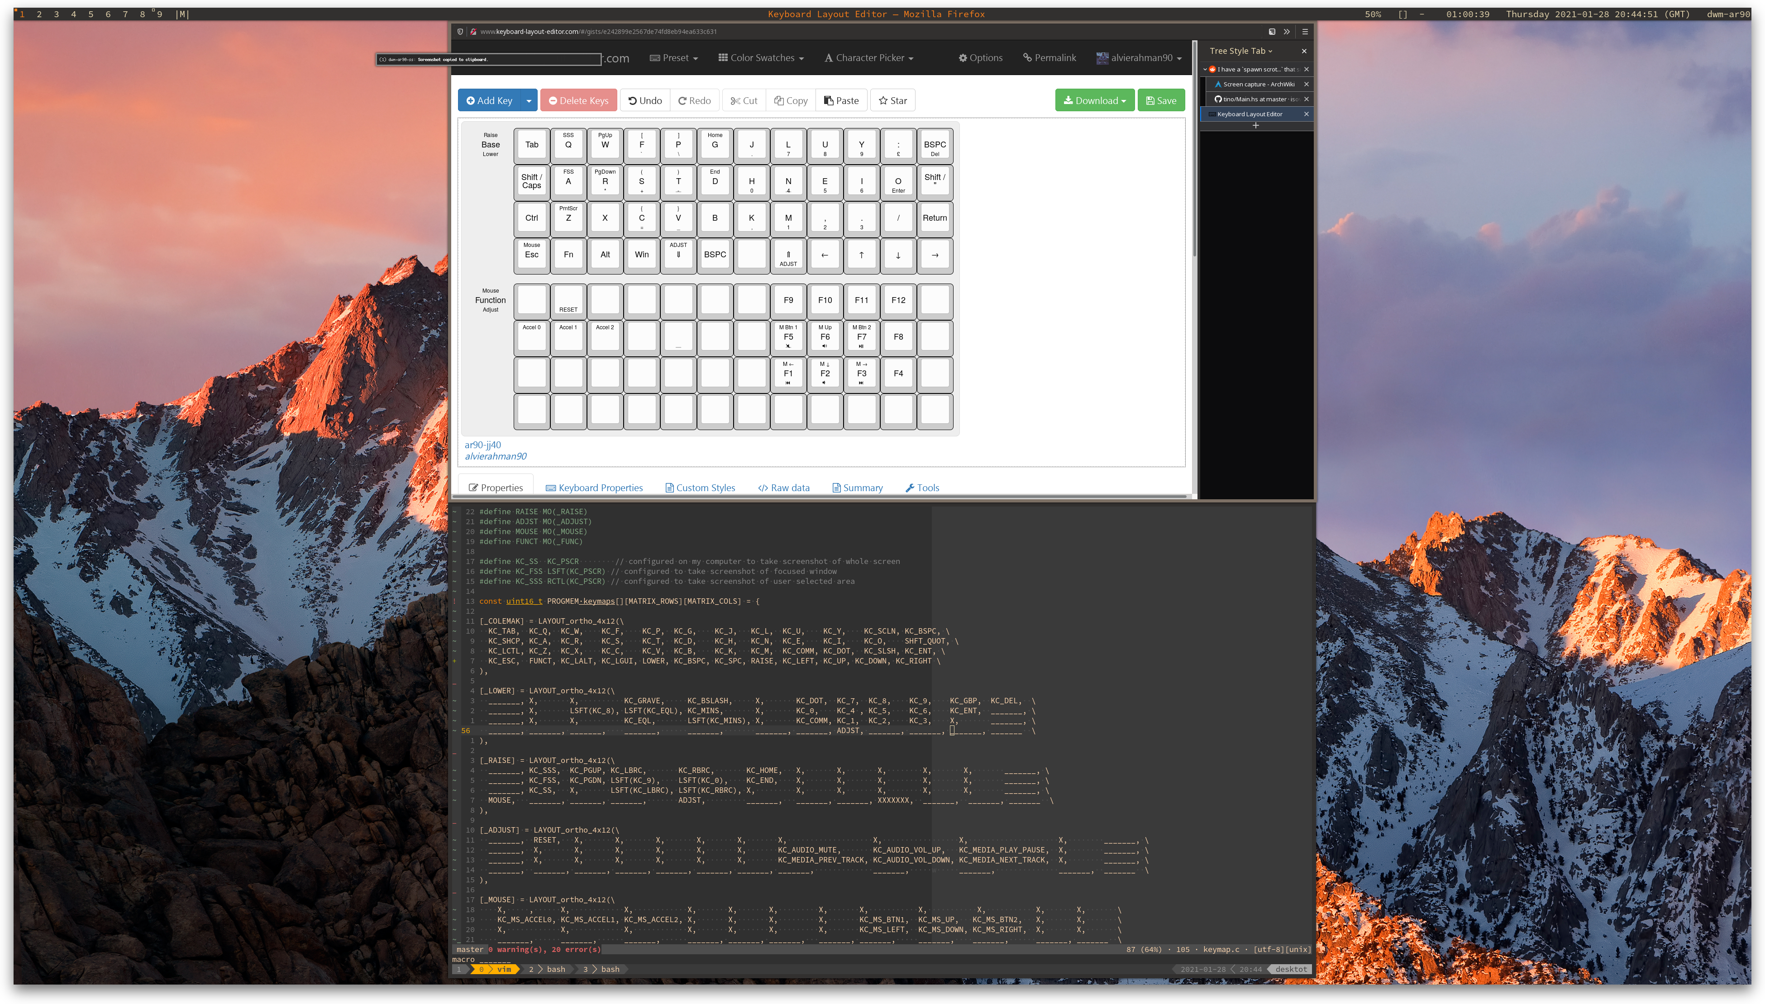Viewport: 1765px width, 1004px height.
Task: Click the alvierahman90 author link
Action: (496, 456)
